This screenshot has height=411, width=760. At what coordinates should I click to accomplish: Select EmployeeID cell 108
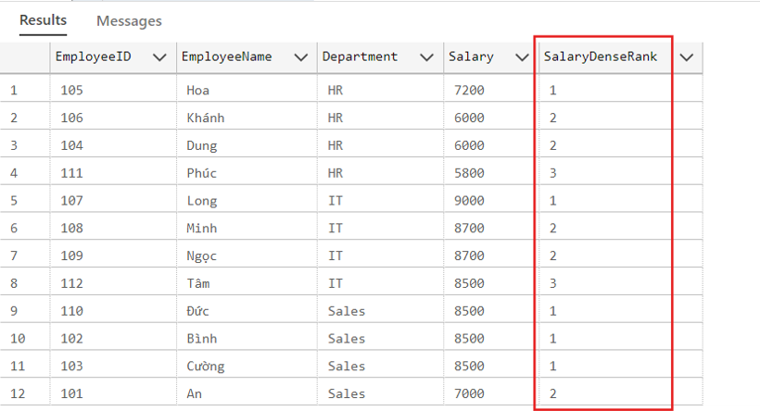tap(113, 228)
